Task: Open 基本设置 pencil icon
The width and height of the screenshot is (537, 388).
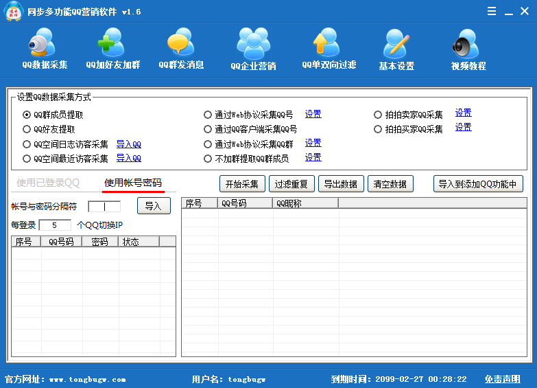Action: [396, 45]
